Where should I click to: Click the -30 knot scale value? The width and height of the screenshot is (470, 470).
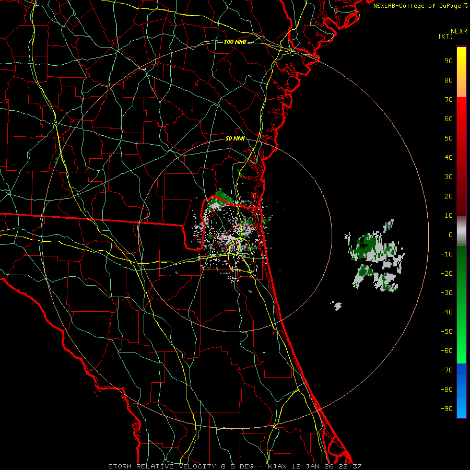pyautogui.click(x=446, y=293)
